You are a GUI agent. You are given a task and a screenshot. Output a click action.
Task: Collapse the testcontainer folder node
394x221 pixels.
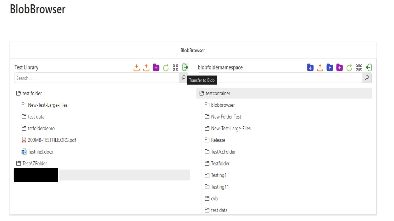point(202,94)
